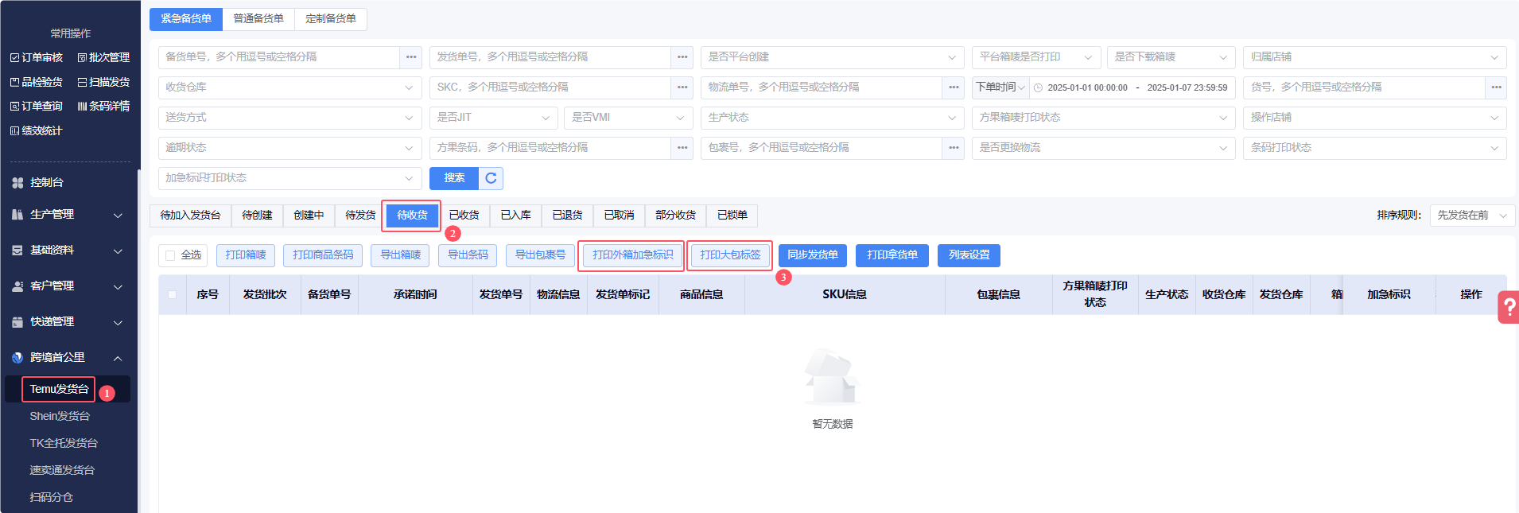Click the 备货单号 input field
Viewport: 1519px width, 513px height.
[x=279, y=57]
